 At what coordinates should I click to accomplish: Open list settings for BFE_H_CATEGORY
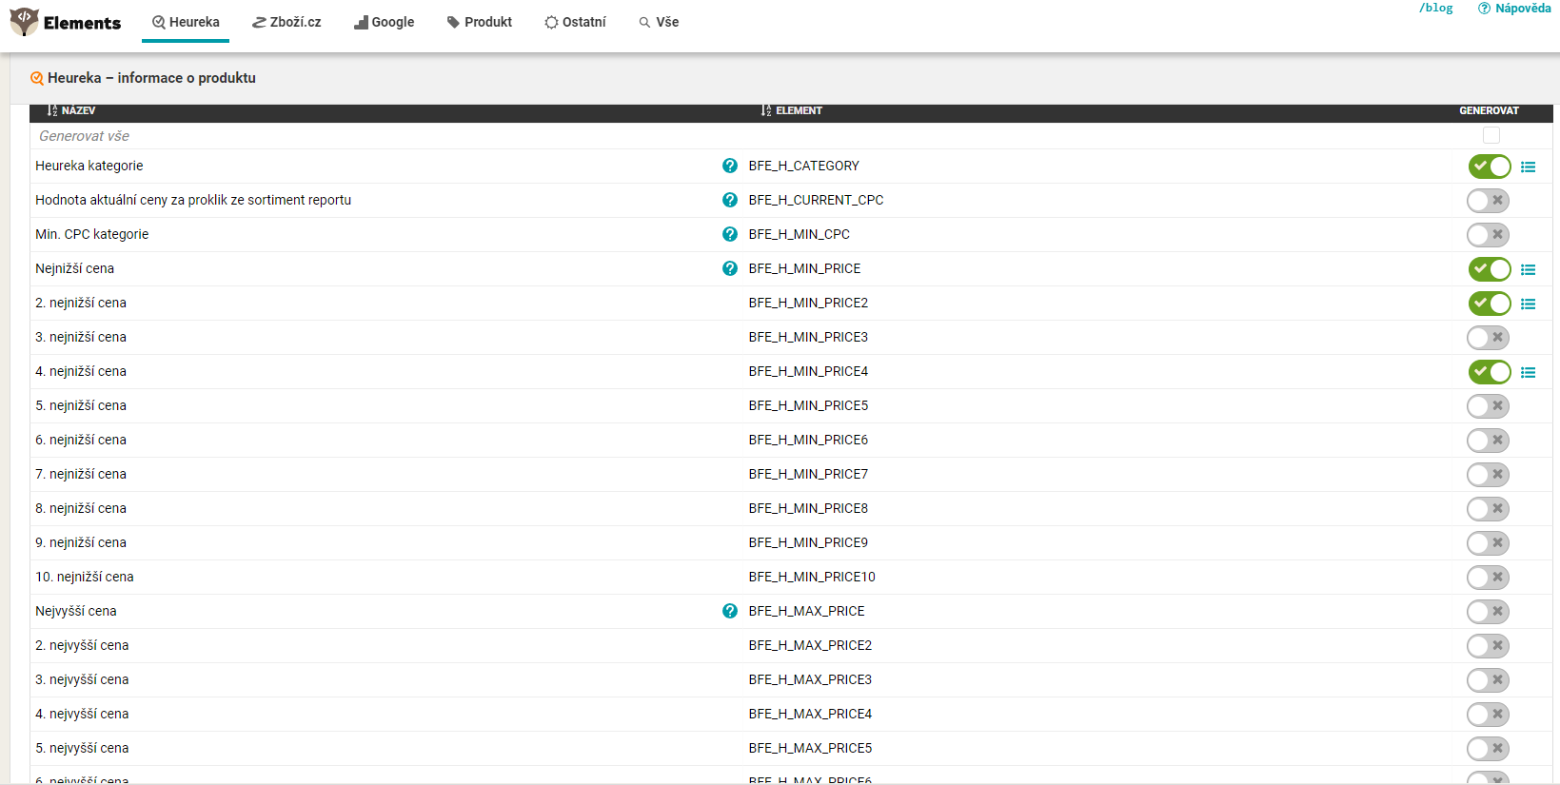coord(1529,167)
